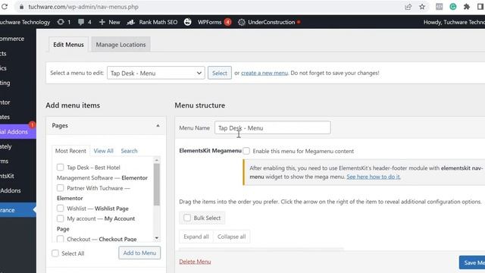Open the Grammarly extension icon
The width and height of the screenshot is (485, 273).
tap(453, 7)
